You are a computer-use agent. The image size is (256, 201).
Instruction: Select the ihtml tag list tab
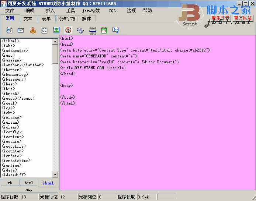48,183
